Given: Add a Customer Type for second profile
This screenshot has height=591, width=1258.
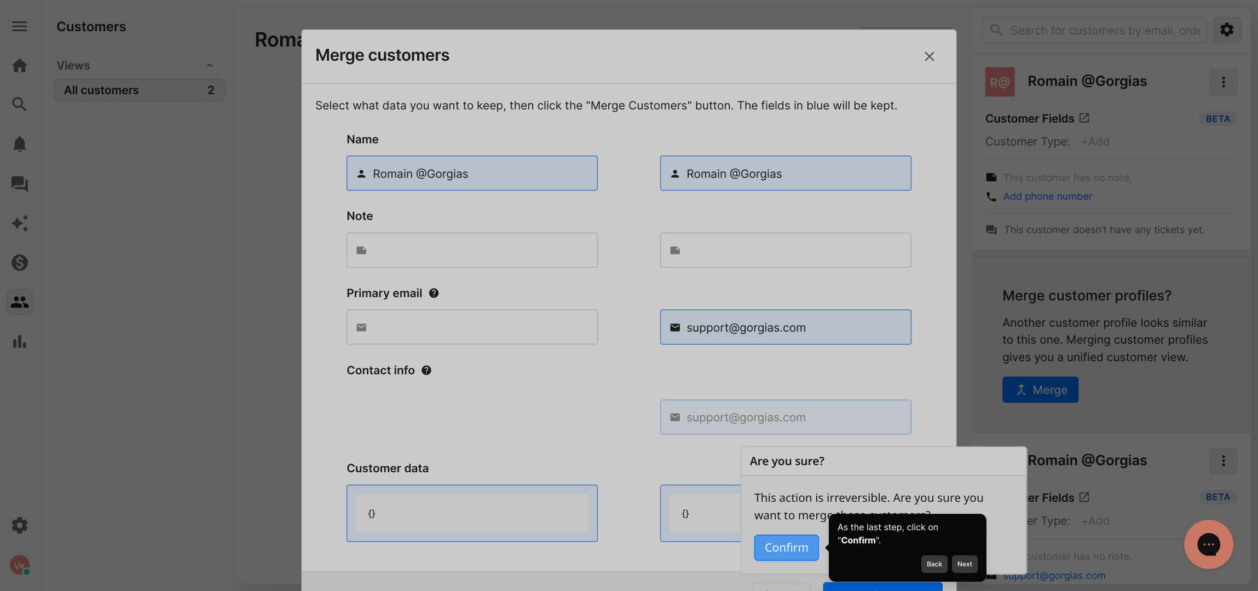Looking at the screenshot, I should (1095, 521).
